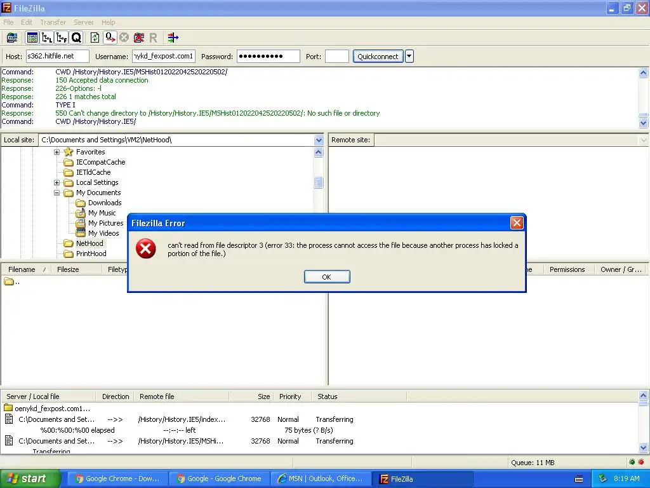This screenshot has width=650, height=488.
Task: Click the Status column header in queue
Action: pos(359,396)
